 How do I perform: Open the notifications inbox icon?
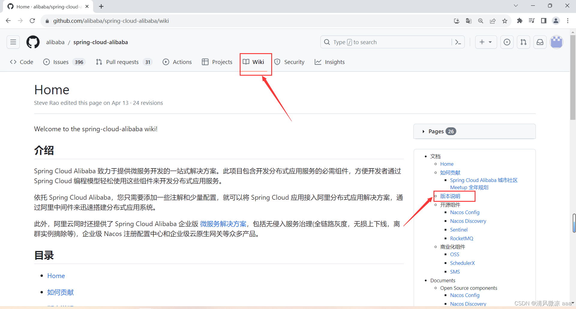point(540,42)
